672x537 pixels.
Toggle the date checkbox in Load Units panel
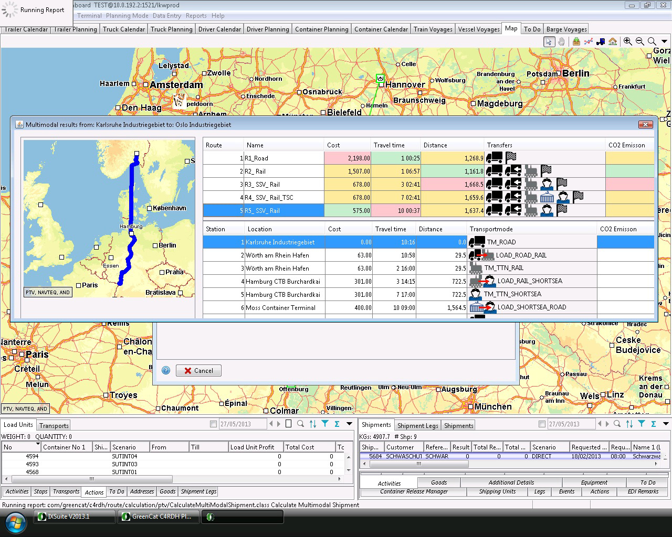point(213,424)
